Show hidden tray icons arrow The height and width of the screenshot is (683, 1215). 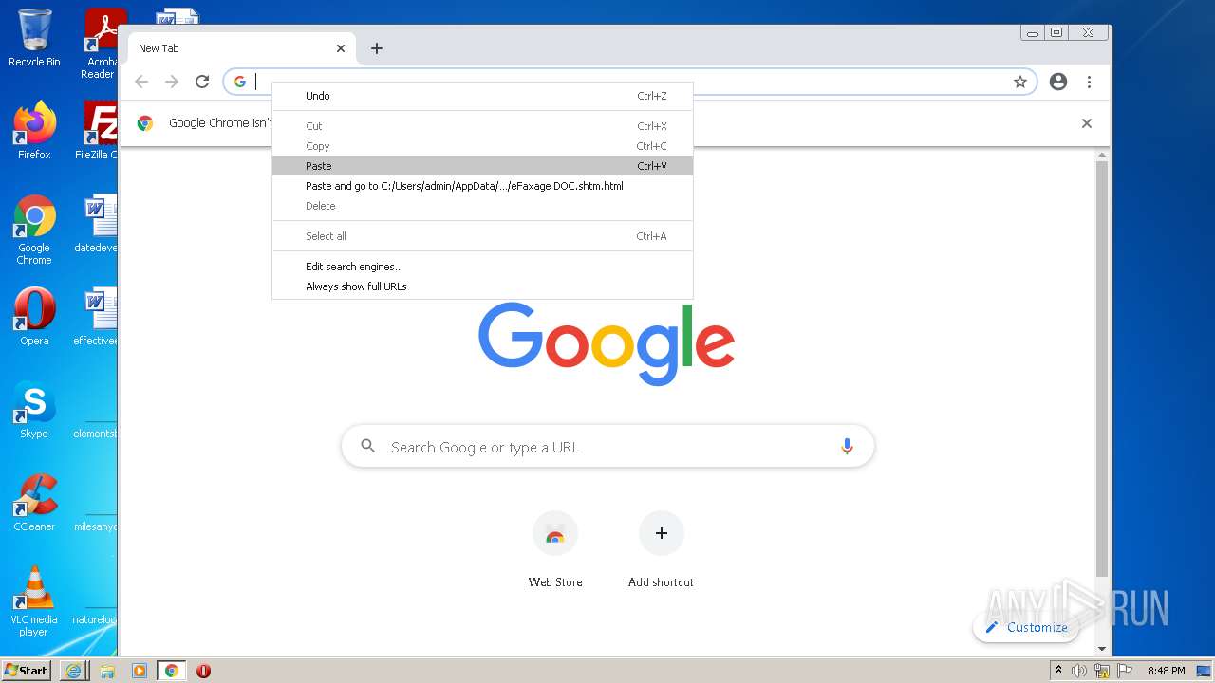point(1059,671)
